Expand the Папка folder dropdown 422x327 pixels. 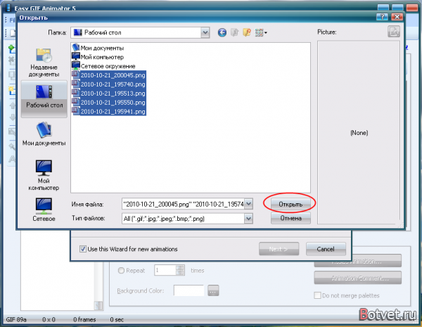(205, 32)
